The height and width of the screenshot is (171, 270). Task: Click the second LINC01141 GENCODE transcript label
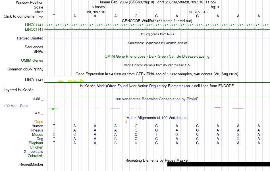pos(34,30)
